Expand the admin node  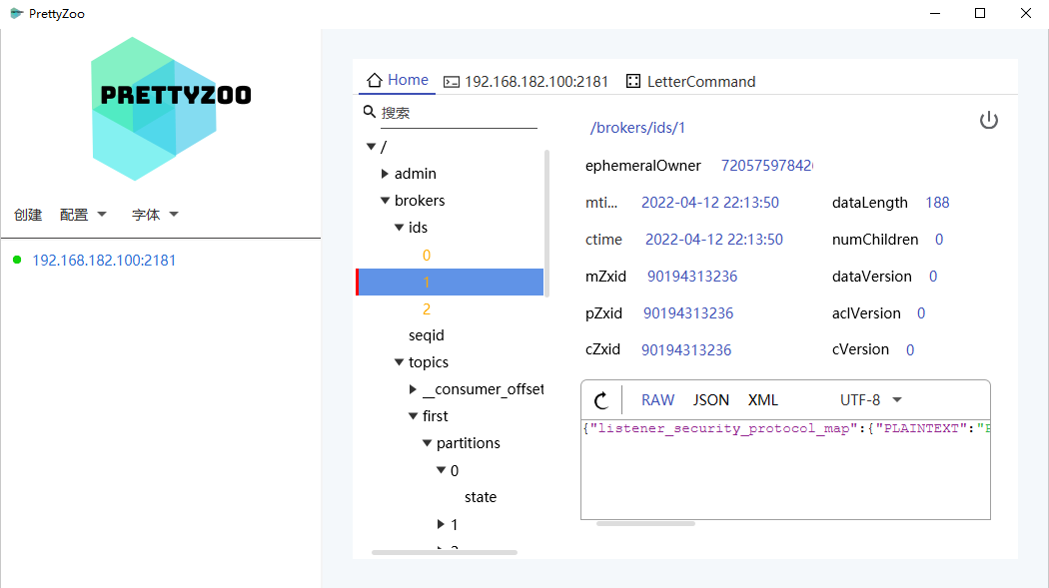(385, 174)
